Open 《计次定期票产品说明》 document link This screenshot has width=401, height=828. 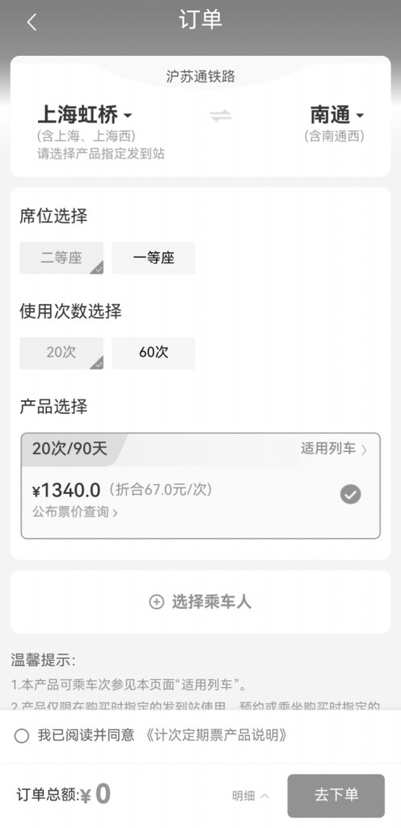216,736
